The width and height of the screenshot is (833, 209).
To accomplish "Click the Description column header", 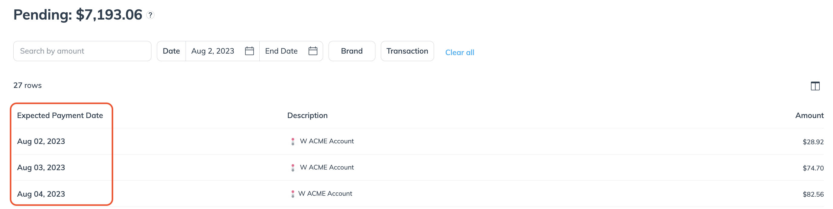I will (x=307, y=115).
